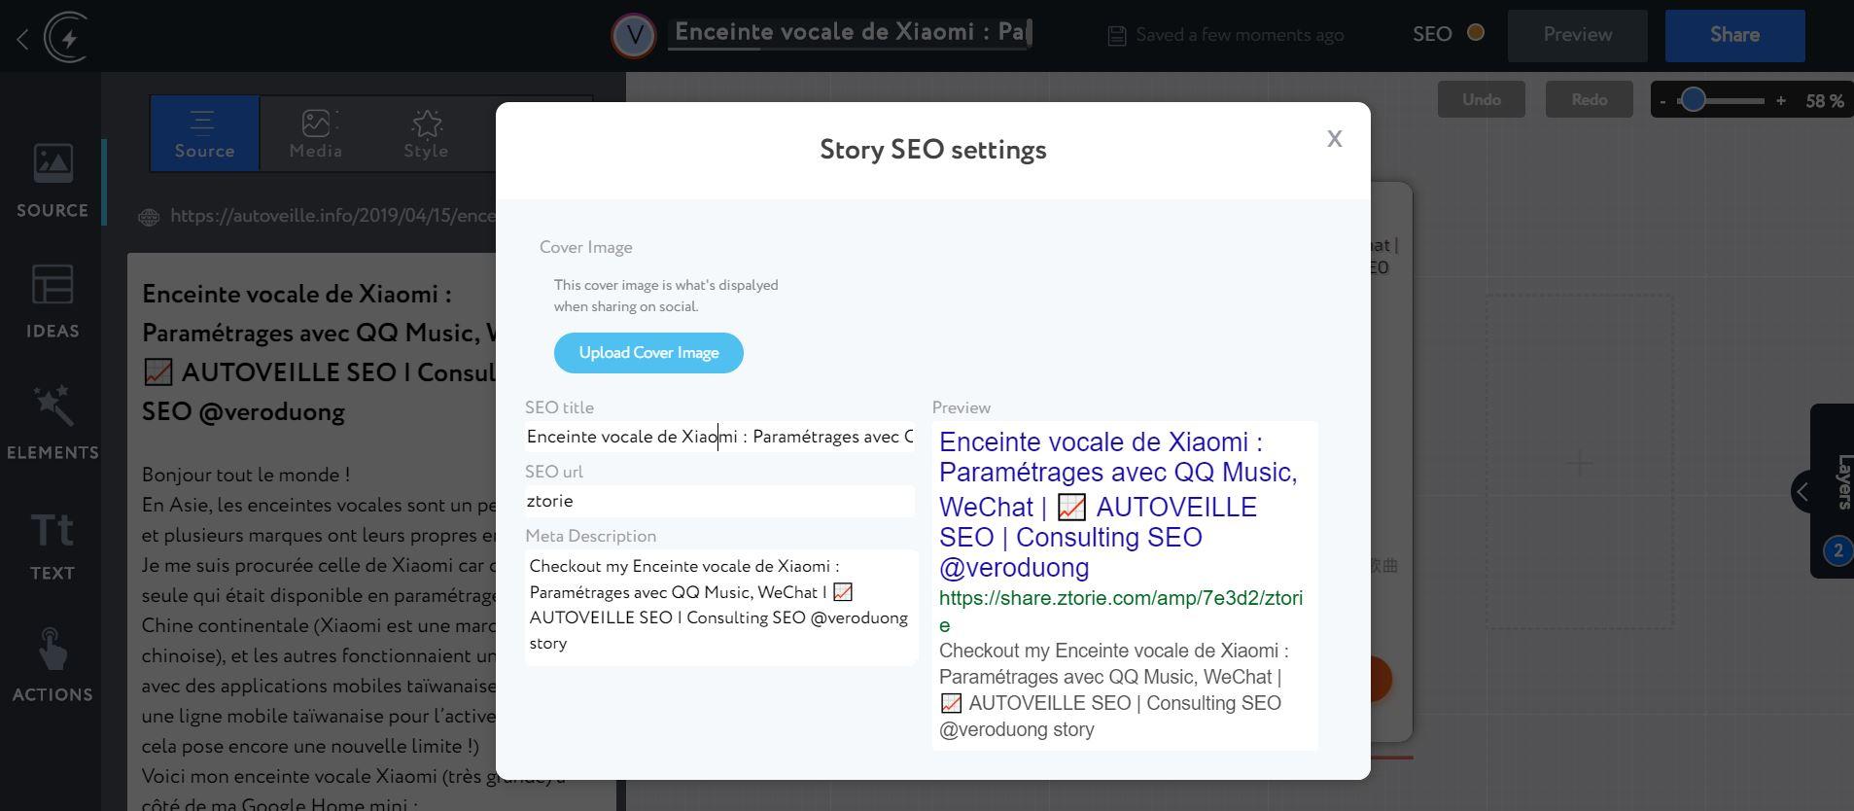Decrease zoom with the minus sign

pos(1662,101)
